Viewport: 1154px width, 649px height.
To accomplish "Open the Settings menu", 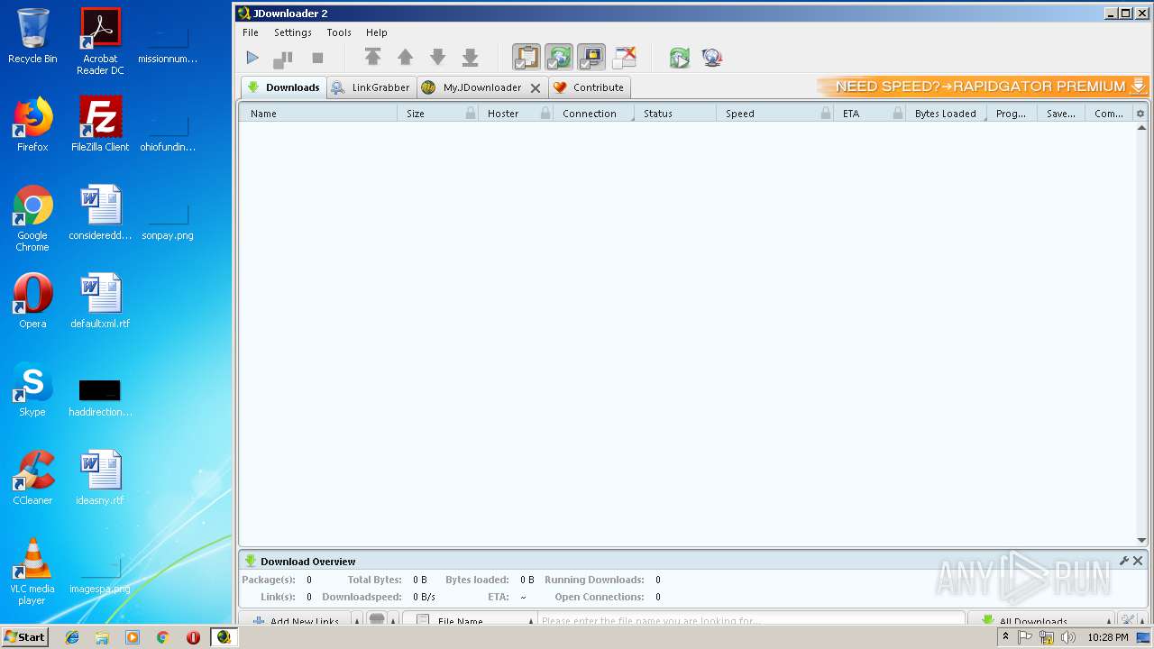I will point(293,32).
